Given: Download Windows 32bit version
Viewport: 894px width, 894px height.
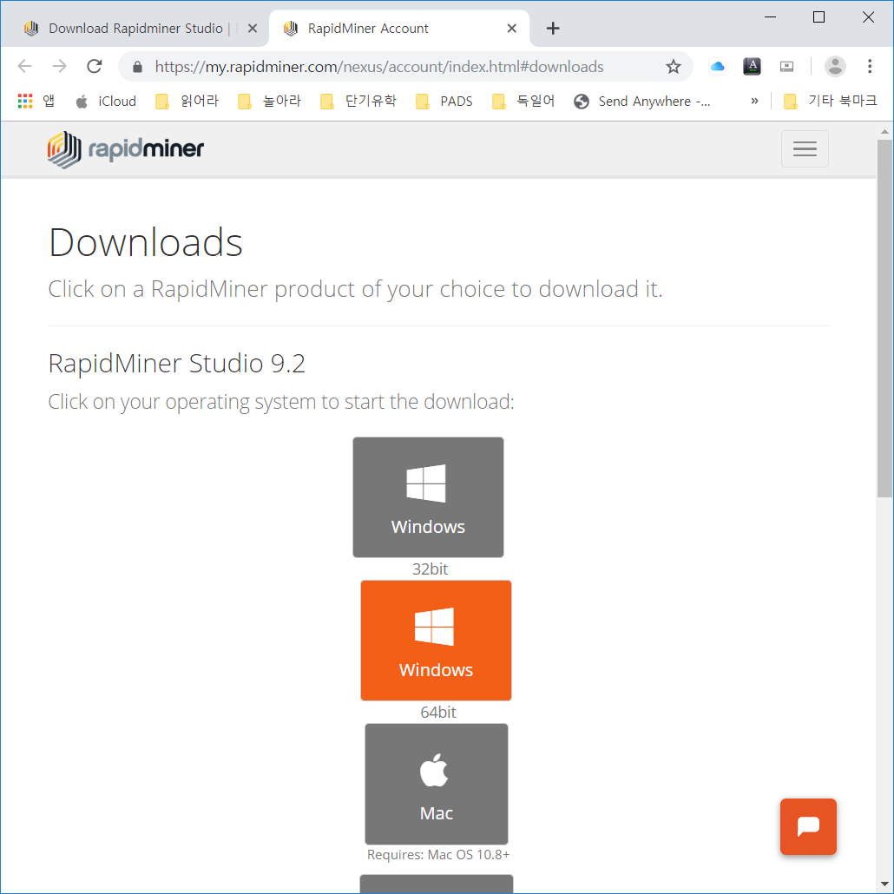Looking at the screenshot, I should click(x=428, y=497).
